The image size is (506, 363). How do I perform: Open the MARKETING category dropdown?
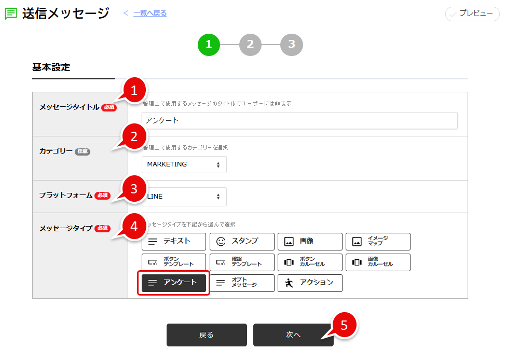pos(184,164)
